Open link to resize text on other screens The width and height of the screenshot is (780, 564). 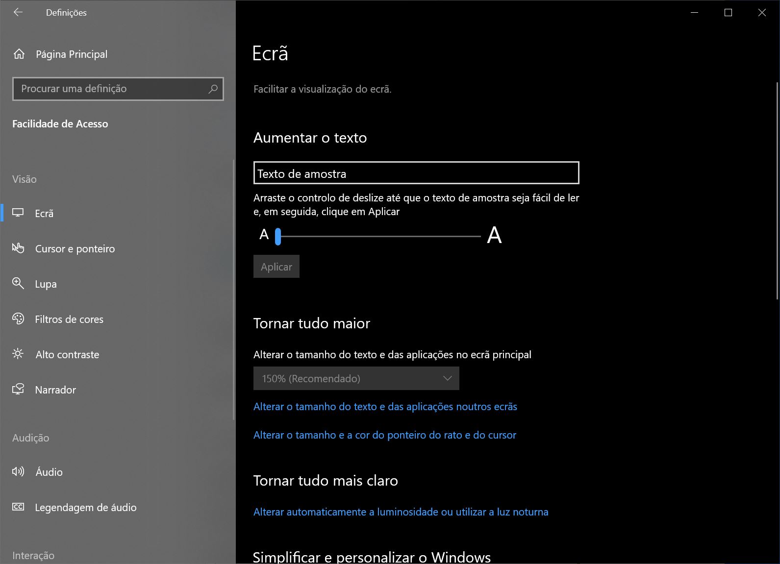click(x=385, y=407)
